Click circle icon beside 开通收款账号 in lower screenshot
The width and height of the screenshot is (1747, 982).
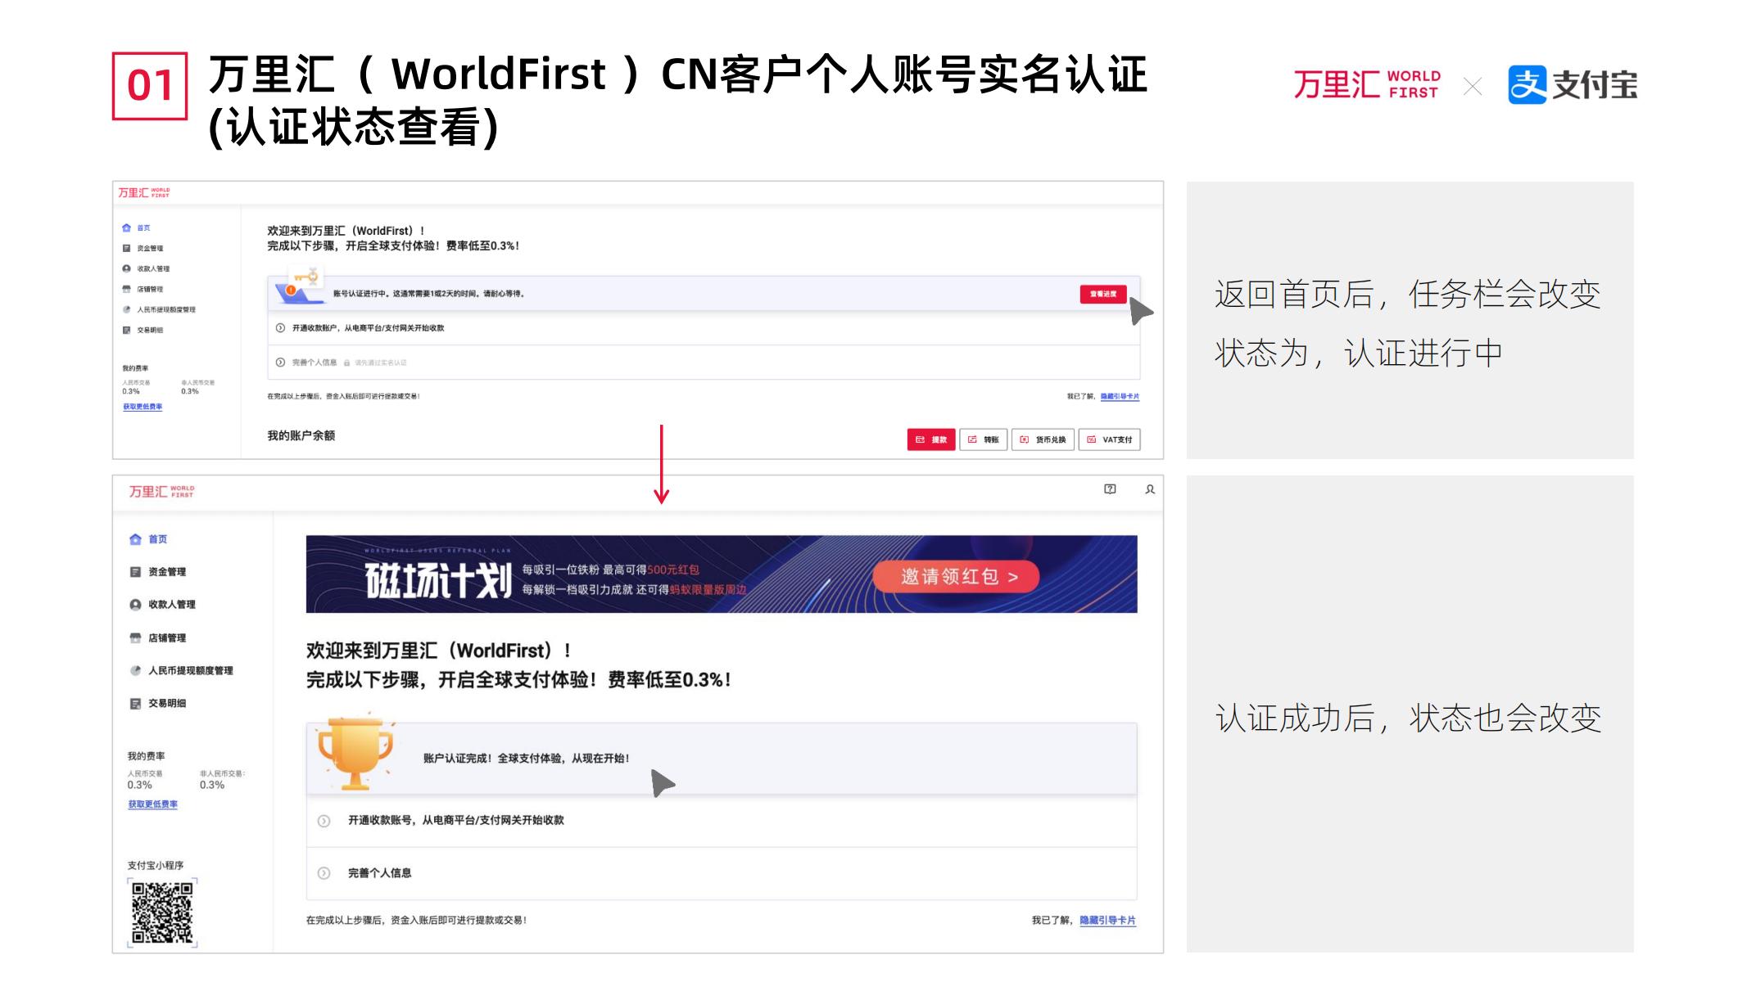(324, 821)
